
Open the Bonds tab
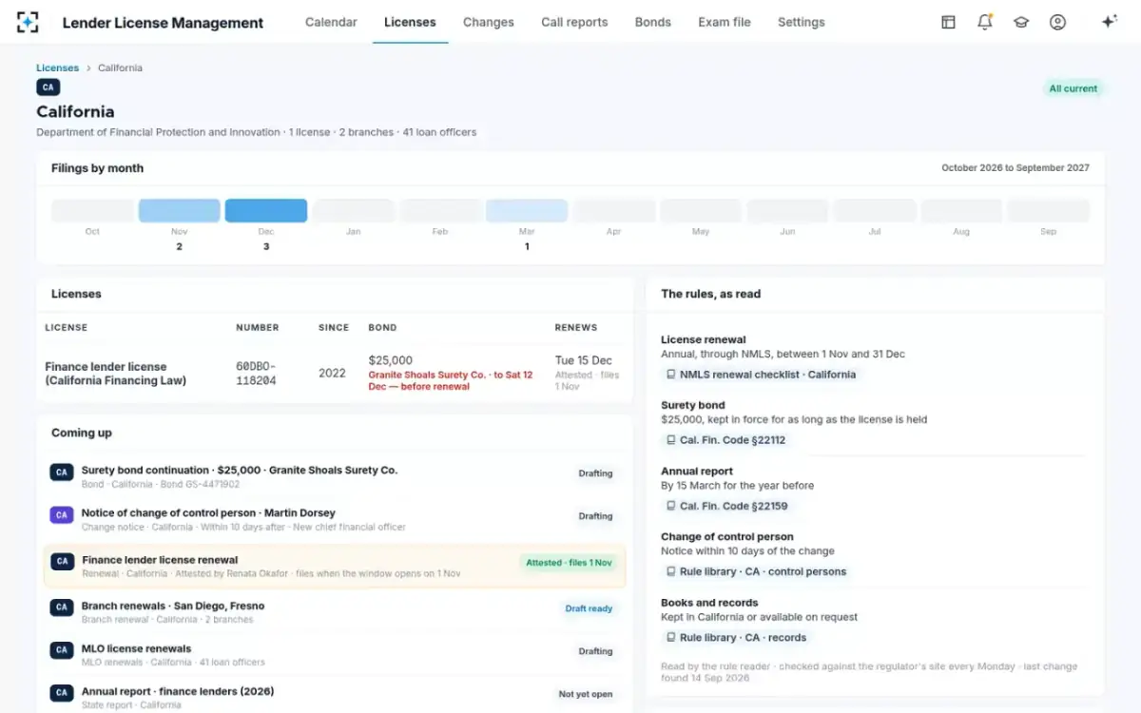click(653, 22)
